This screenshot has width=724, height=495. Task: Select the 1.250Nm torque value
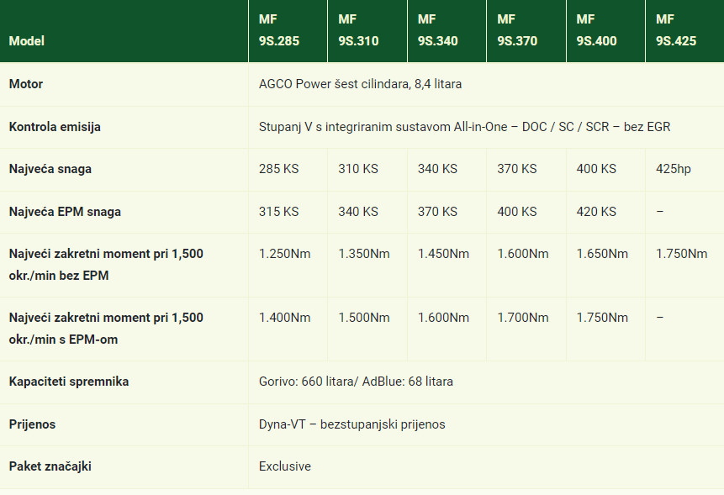point(284,254)
